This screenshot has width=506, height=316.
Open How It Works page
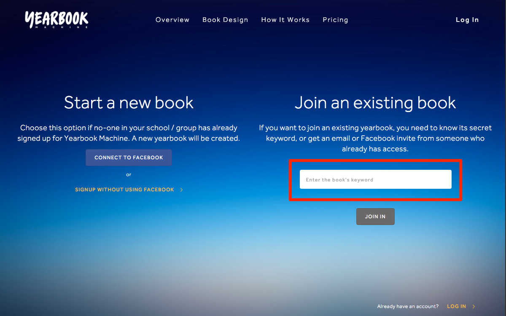[x=285, y=20]
